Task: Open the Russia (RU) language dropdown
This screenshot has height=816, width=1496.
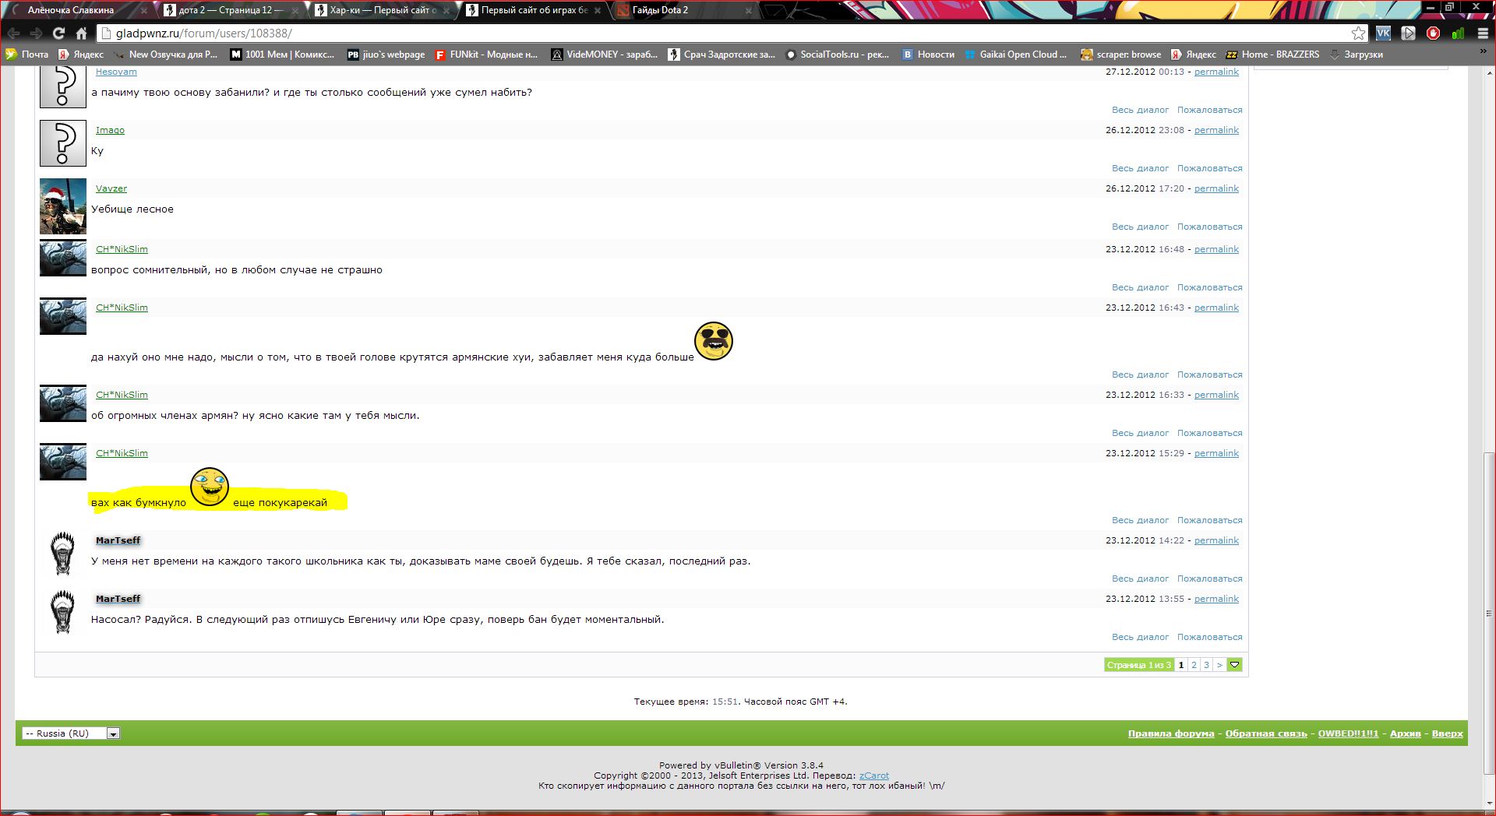Action: (71, 733)
